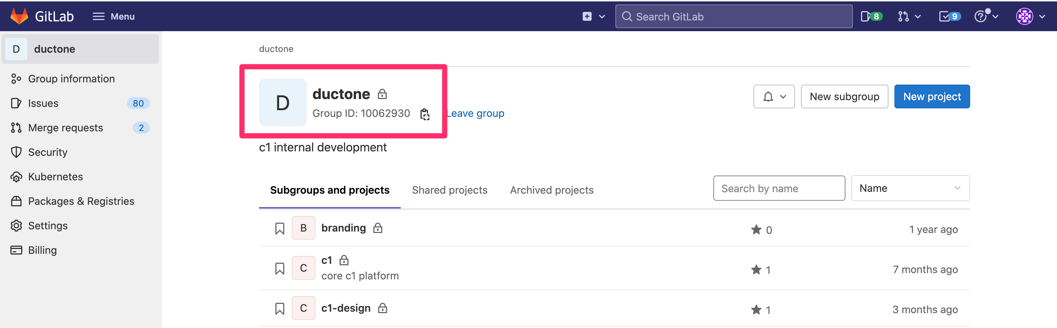Image resolution: width=1057 pixels, height=328 pixels.
Task: Click the Security shield icon in sidebar
Action: tap(16, 152)
